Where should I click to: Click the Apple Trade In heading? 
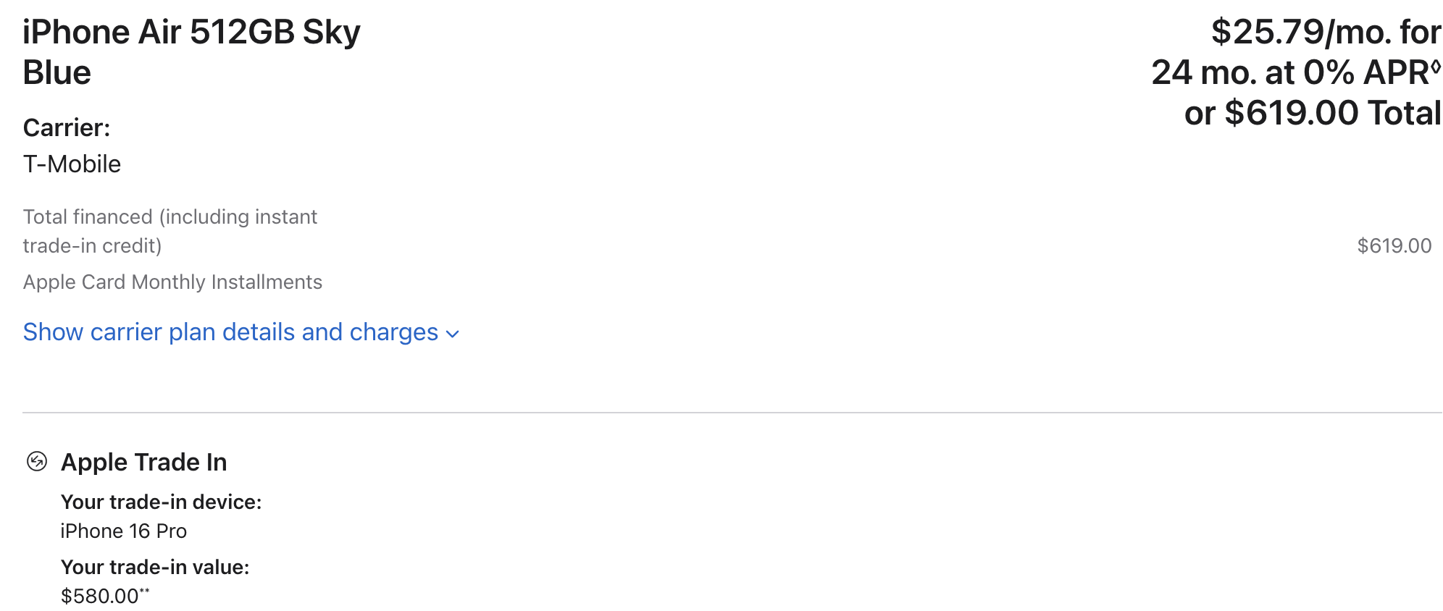coord(143,462)
